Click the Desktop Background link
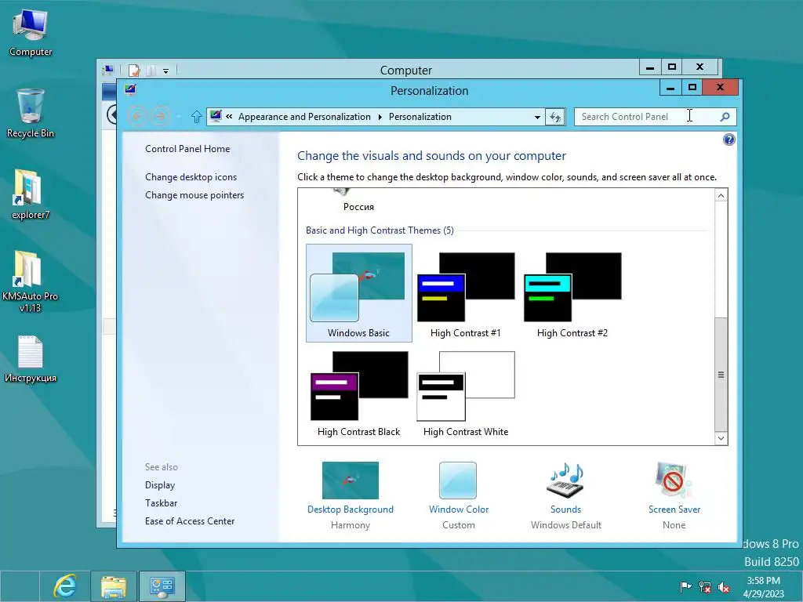Screen dimensions: 803x602 351,510
